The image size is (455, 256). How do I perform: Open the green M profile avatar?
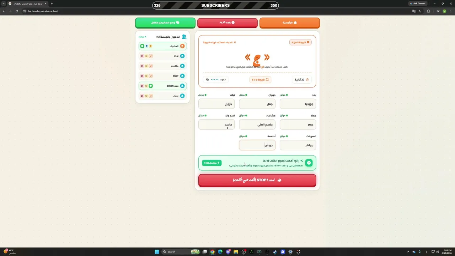click(x=444, y=11)
